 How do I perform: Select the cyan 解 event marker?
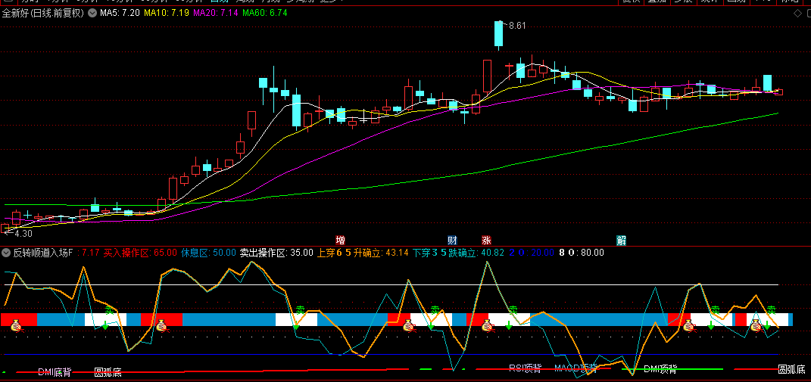[621, 241]
